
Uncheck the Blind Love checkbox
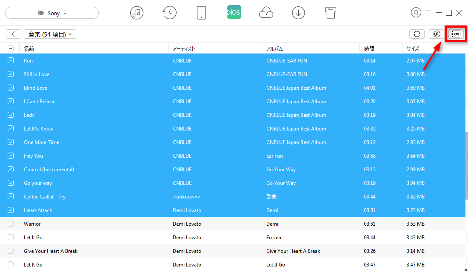tap(11, 88)
